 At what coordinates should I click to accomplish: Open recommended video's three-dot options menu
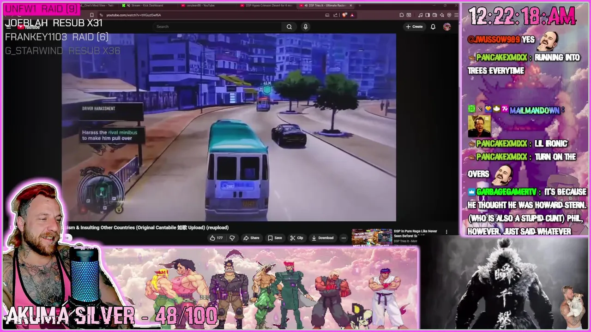click(446, 232)
